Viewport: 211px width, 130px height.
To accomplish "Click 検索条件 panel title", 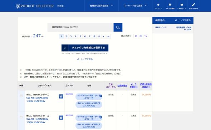I will (160, 20).
